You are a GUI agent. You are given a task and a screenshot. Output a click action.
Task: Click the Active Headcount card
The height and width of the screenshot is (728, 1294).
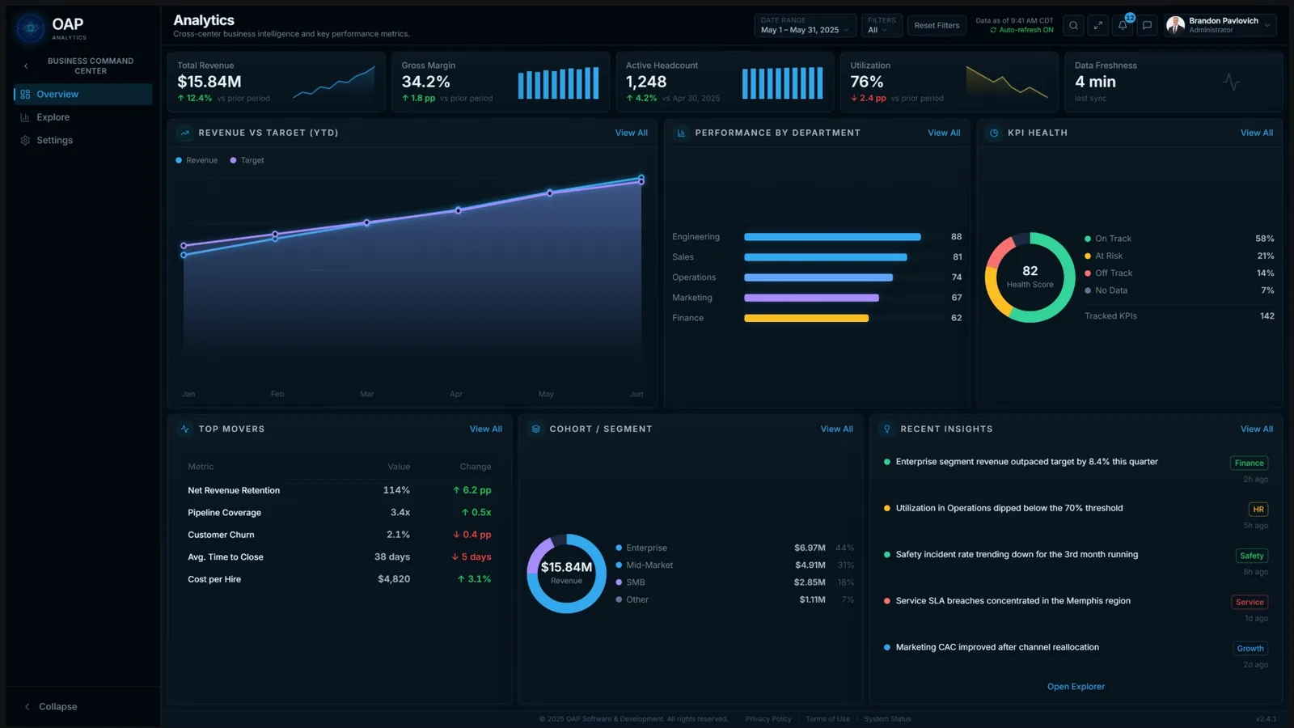click(725, 82)
